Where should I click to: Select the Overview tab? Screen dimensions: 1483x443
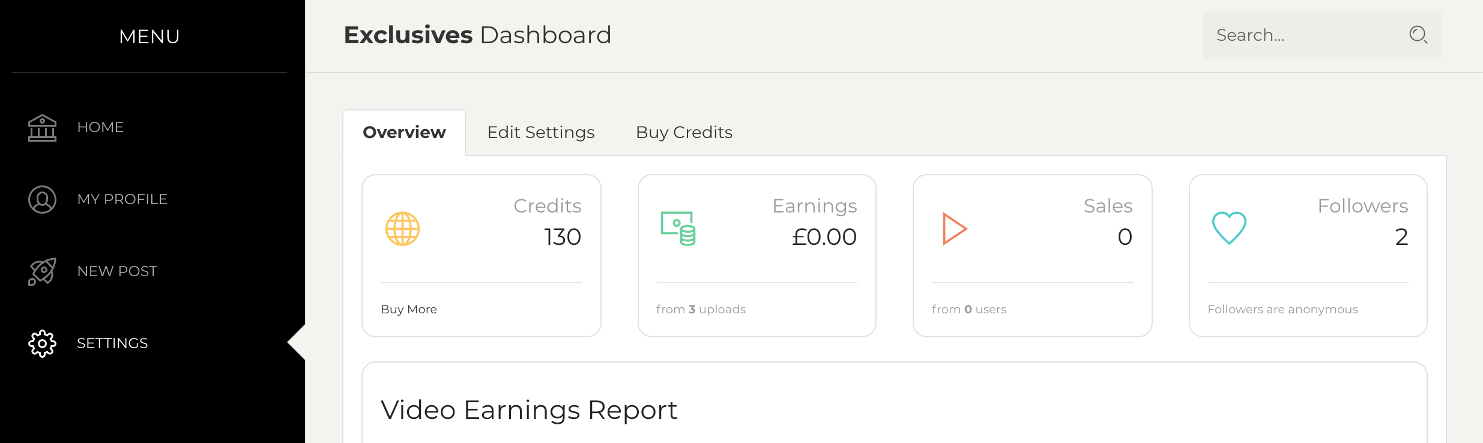[x=404, y=132]
